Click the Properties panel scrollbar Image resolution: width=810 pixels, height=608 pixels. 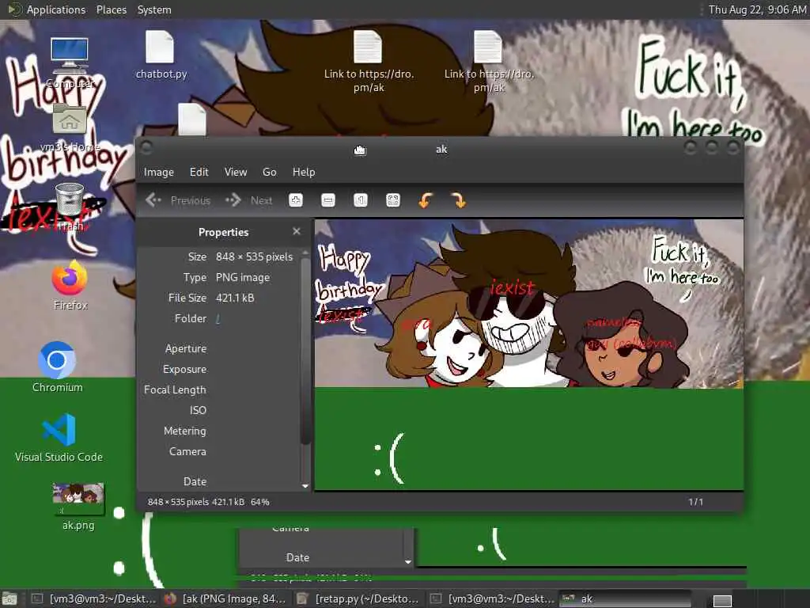click(305, 351)
